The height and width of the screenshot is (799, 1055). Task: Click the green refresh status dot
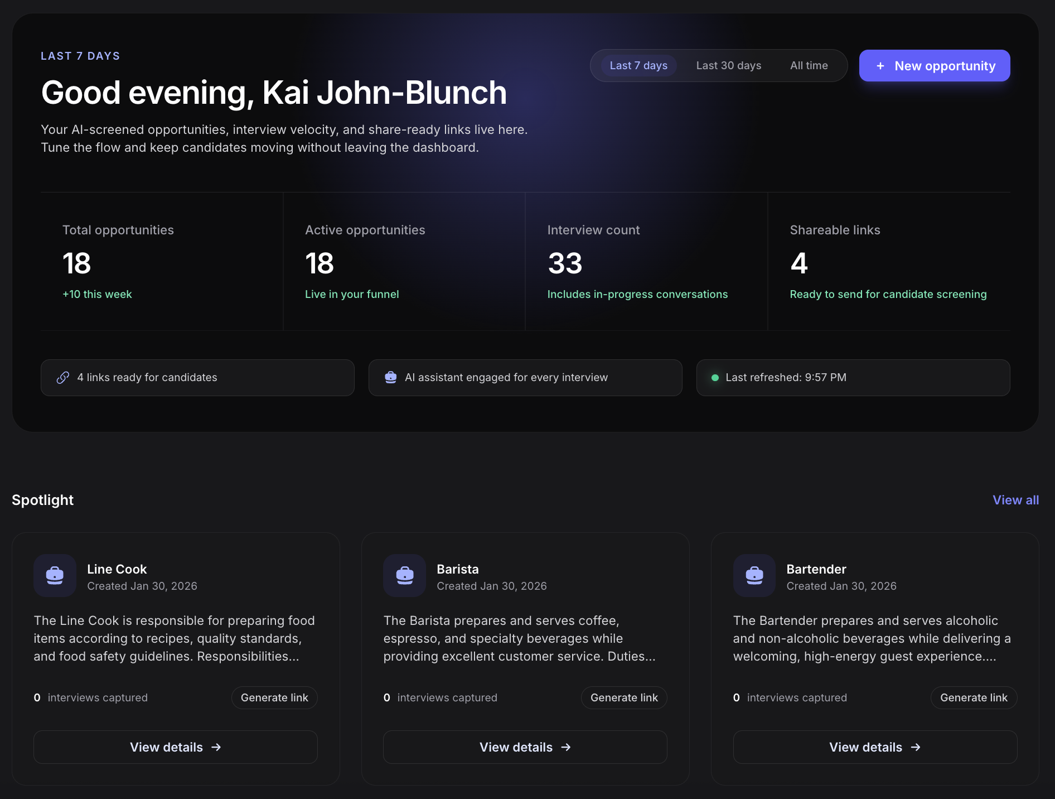click(x=715, y=378)
